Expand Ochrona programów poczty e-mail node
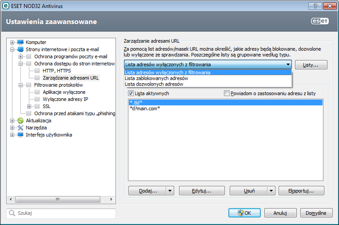 20,56
